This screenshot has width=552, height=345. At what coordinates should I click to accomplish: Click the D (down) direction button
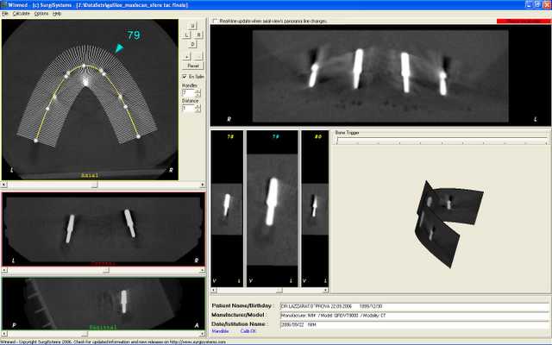pos(192,44)
